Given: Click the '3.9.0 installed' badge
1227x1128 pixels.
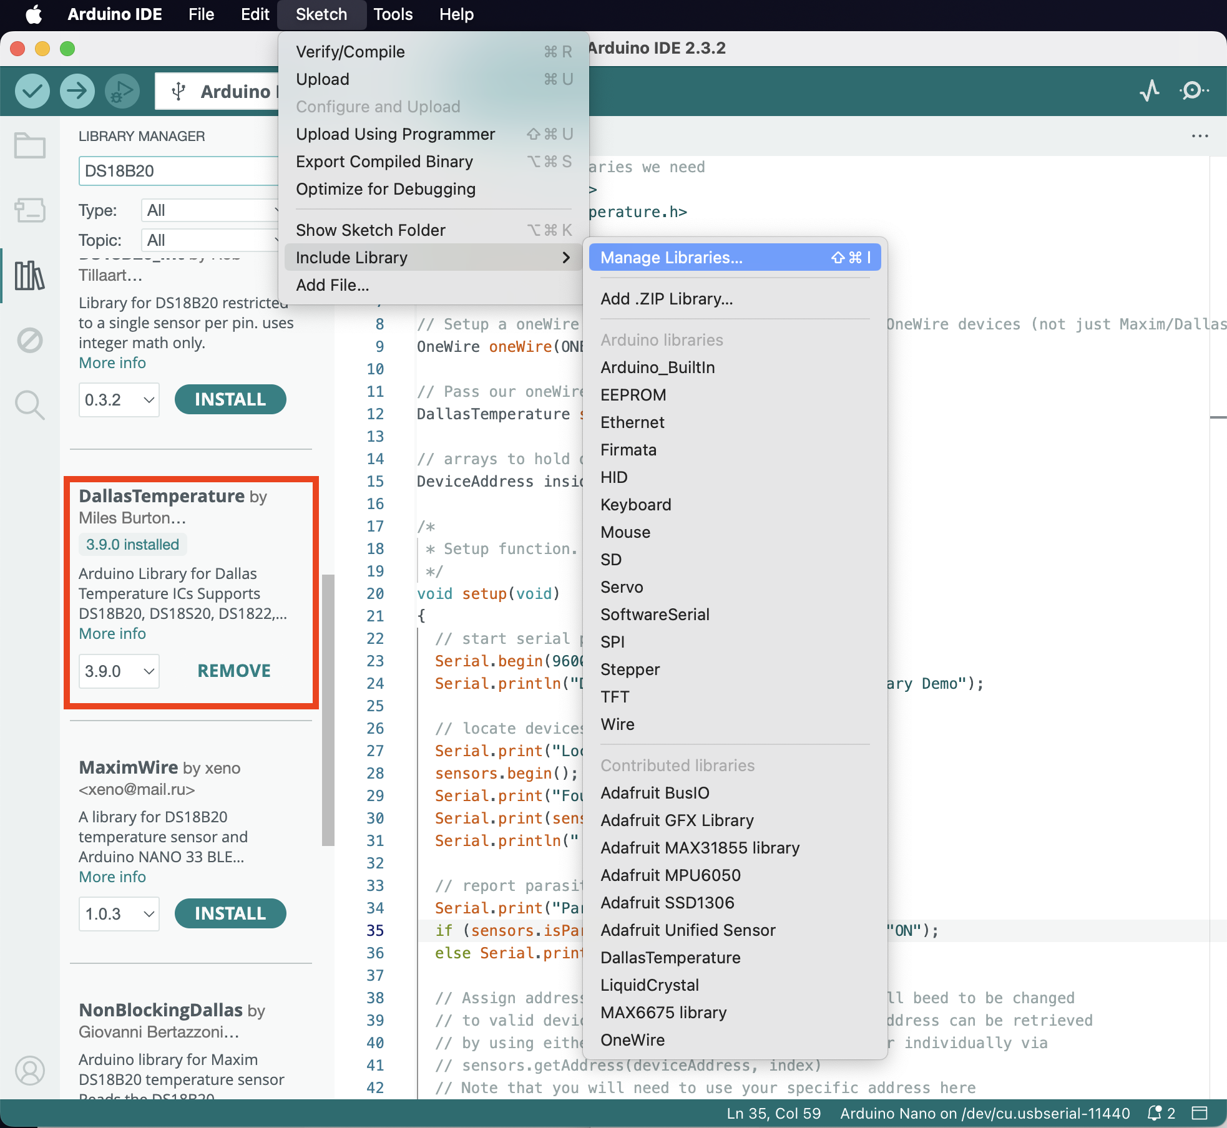Looking at the screenshot, I should click(132, 545).
